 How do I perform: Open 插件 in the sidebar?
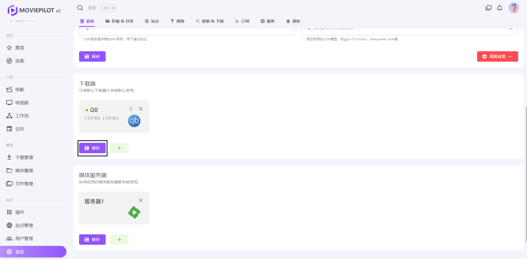(x=20, y=212)
